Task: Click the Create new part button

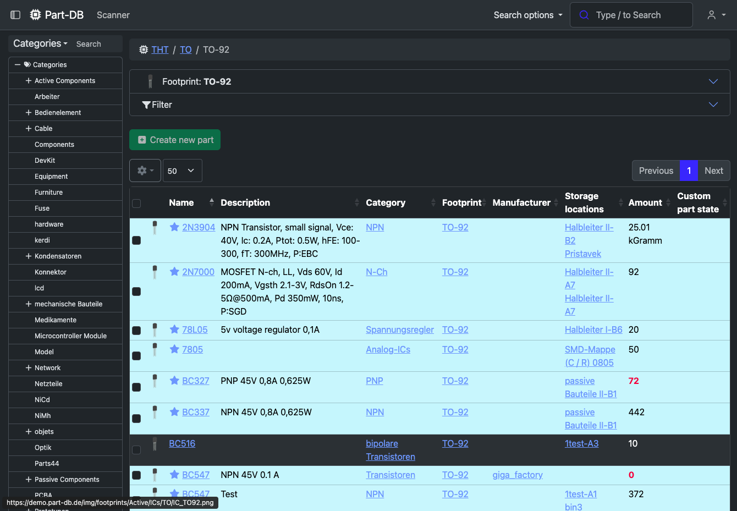Action: [175, 140]
